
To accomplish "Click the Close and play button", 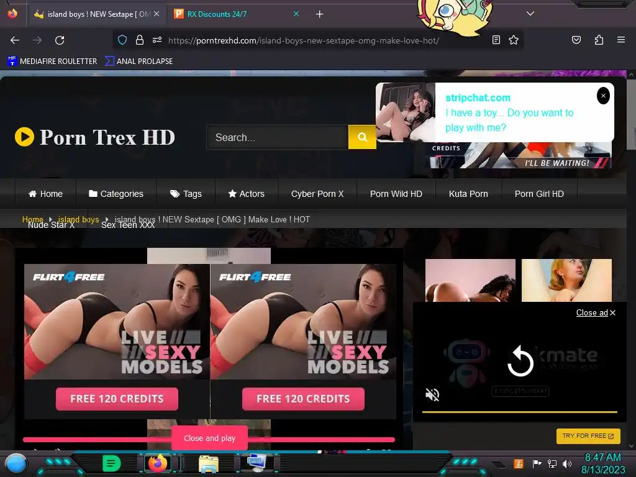I will 209,438.
